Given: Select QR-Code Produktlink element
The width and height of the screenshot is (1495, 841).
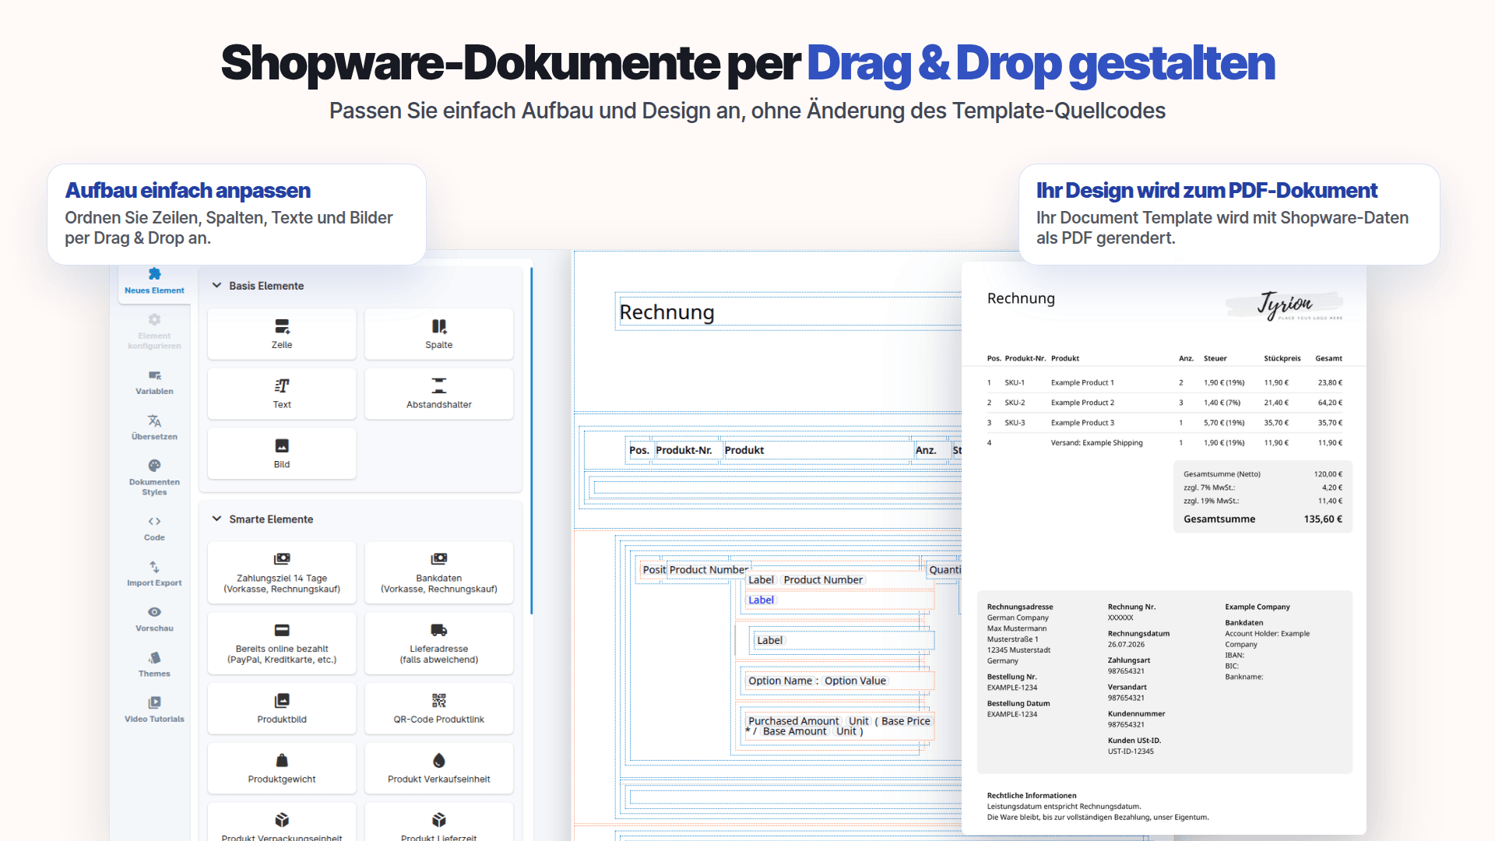Looking at the screenshot, I should [x=439, y=709].
